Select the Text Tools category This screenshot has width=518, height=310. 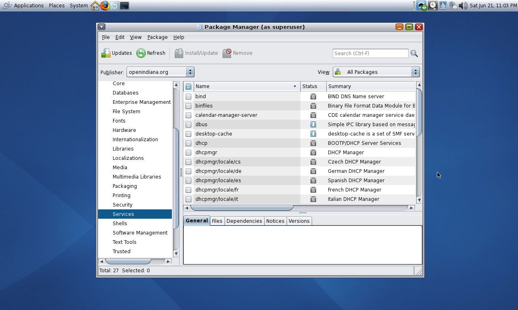[x=124, y=242]
